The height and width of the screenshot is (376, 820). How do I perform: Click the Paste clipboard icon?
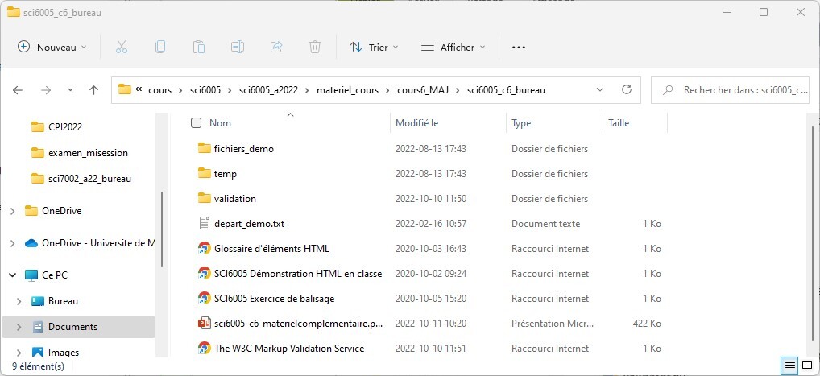(199, 48)
